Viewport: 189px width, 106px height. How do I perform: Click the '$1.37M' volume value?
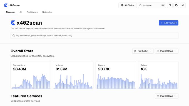tap(61, 69)
